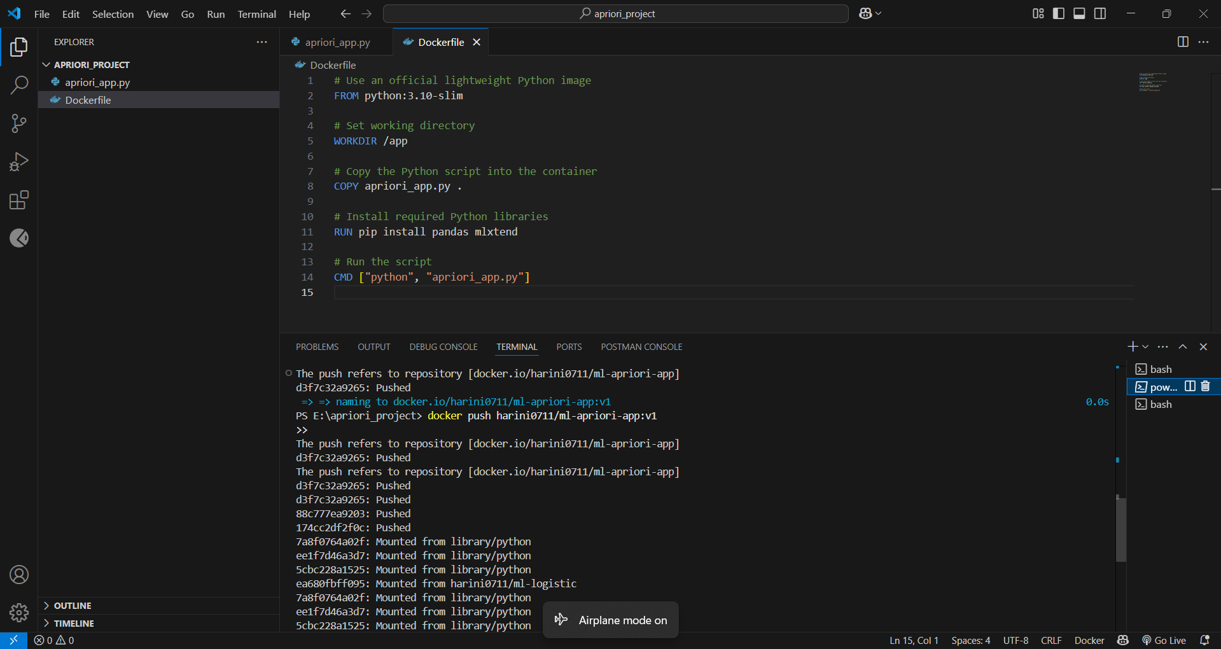Open the Help menu
This screenshot has width=1221, height=649.
[299, 14]
